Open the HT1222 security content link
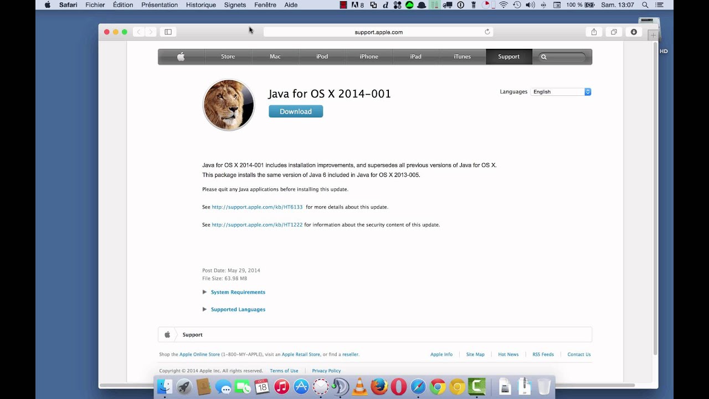 (x=257, y=224)
